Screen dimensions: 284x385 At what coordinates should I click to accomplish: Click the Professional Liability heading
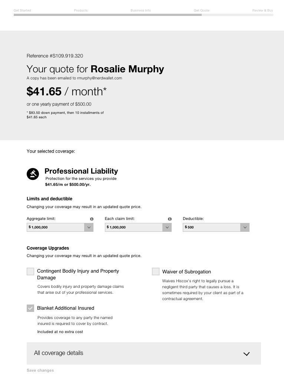coord(81,171)
